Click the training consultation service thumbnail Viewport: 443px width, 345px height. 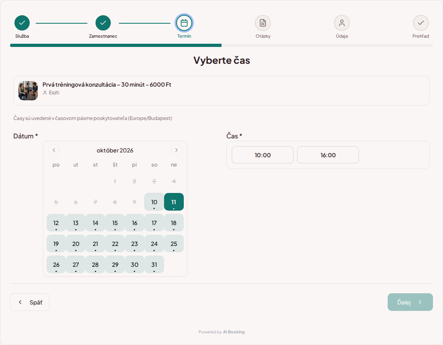point(28,91)
